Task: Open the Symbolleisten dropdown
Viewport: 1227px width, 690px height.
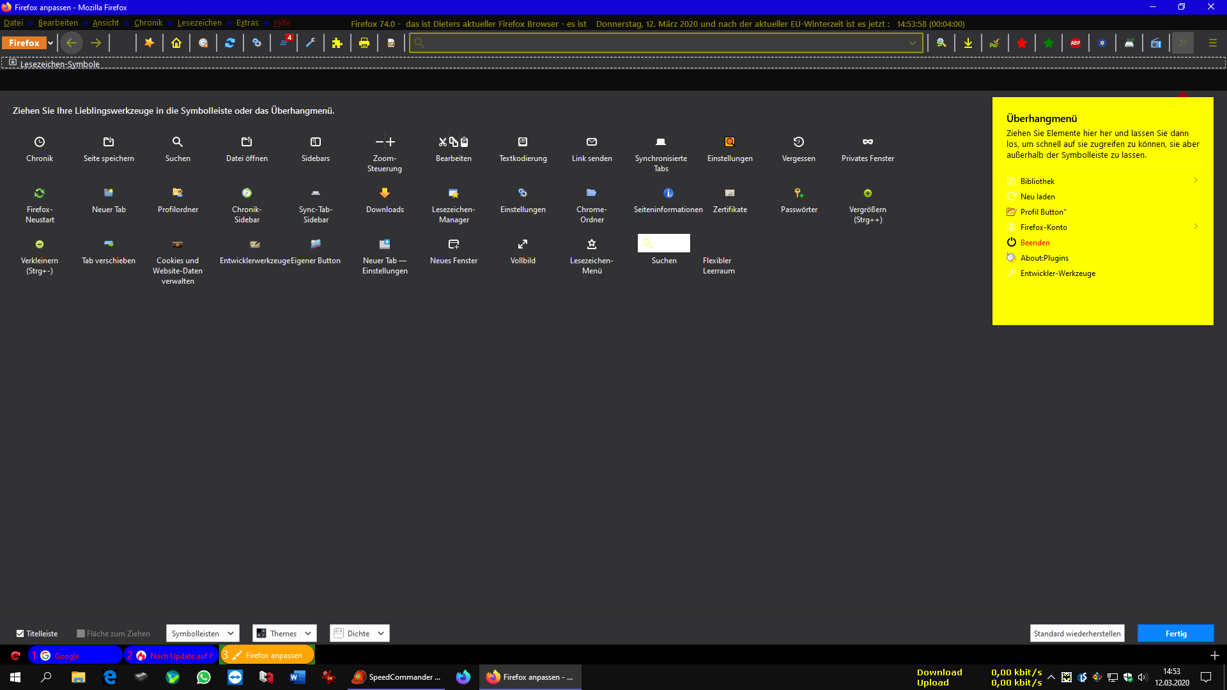Action: (203, 634)
